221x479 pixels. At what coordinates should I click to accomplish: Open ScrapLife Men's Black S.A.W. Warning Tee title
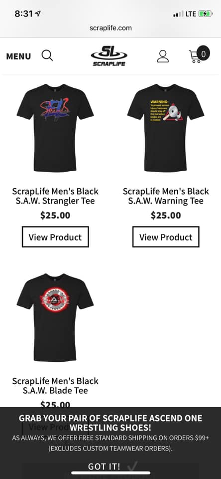pos(166,196)
